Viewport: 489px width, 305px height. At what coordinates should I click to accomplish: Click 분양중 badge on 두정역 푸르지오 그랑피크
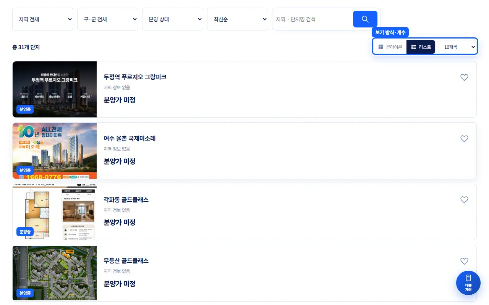25,109
